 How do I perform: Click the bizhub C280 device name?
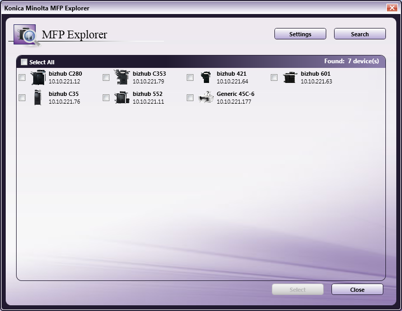tap(65, 74)
